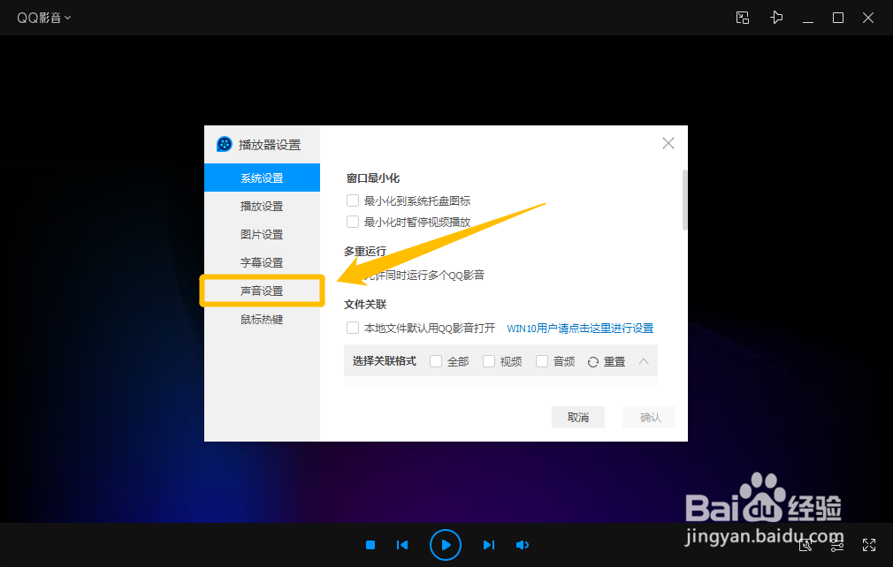Start playback with the play button
Screen dimensions: 893x567
(446, 545)
